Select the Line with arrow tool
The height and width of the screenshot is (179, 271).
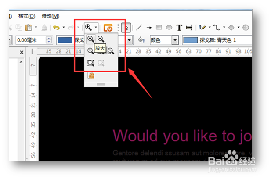149,28
